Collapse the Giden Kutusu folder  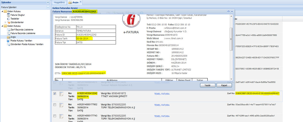pyautogui.click(x=2, y=12)
